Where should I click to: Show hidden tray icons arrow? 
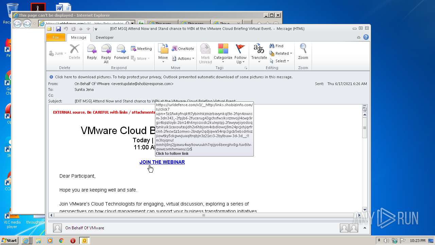(379, 241)
